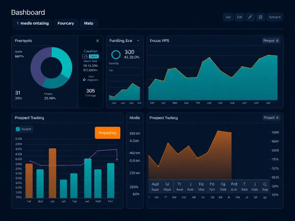Image resolution: width=295 pixels, height=221 pixels.
Task: Click the 'IS 12.59%' value
Action: (x=90, y=66)
